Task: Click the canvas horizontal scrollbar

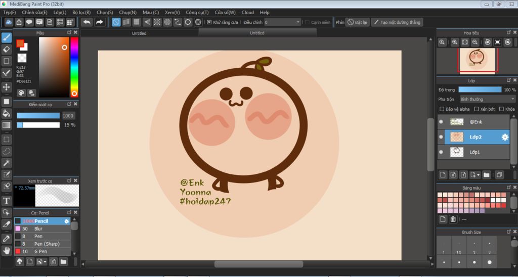Action: point(259,264)
